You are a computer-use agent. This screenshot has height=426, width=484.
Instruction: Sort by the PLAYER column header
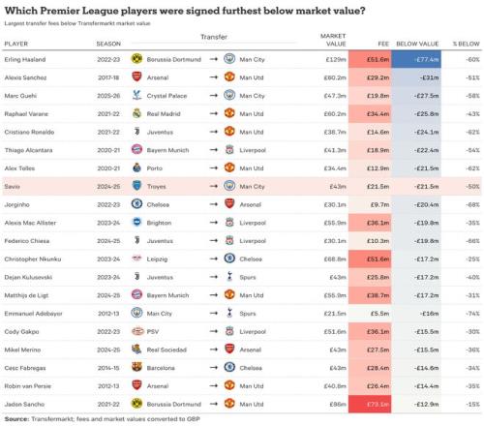click(x=16, y=44)
